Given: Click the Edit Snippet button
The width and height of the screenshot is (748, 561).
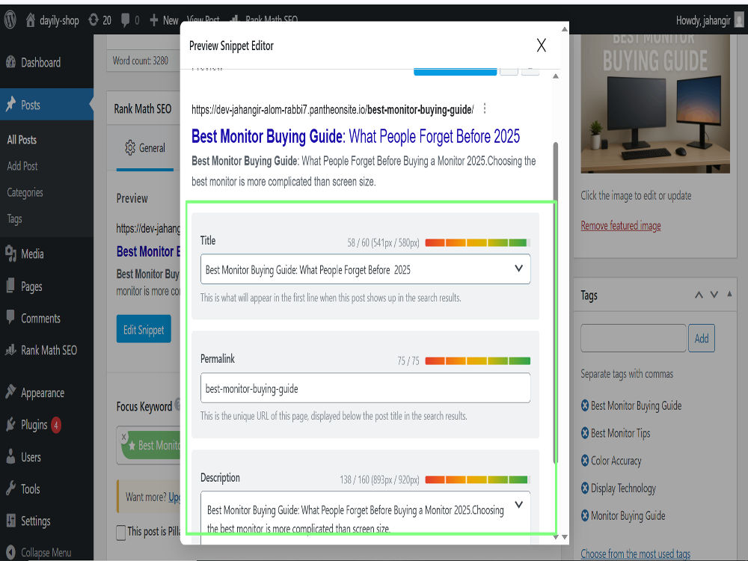Looking at the screenshot, I should point(144,329).
